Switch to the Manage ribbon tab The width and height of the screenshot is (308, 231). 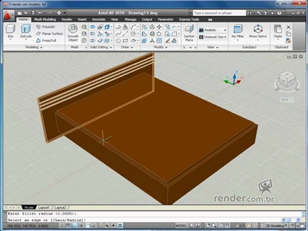(x=131, y=20)
